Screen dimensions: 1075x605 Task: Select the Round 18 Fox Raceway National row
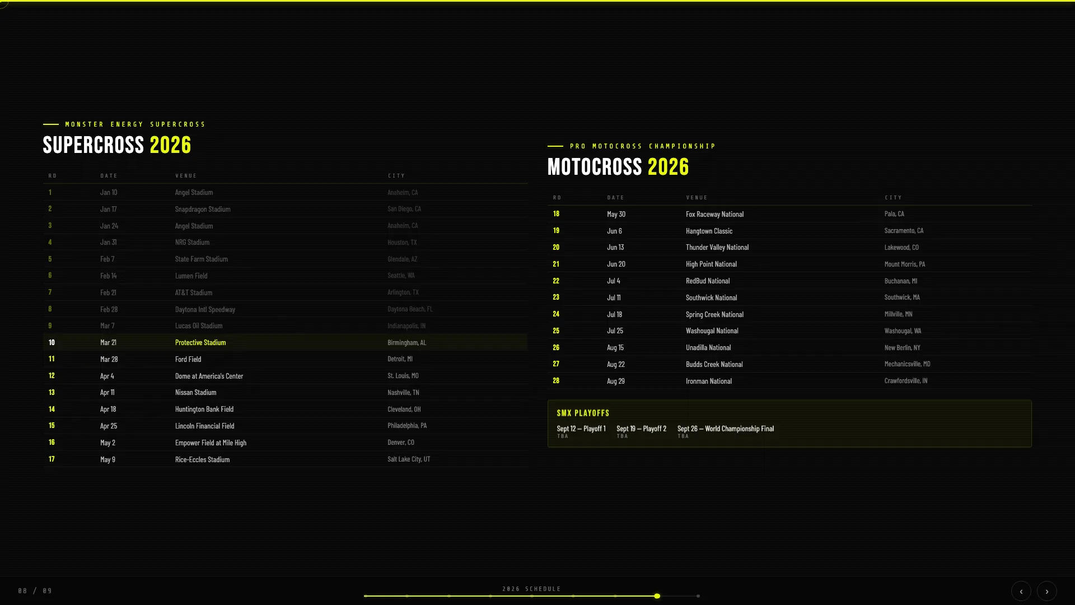coord(784,214)
